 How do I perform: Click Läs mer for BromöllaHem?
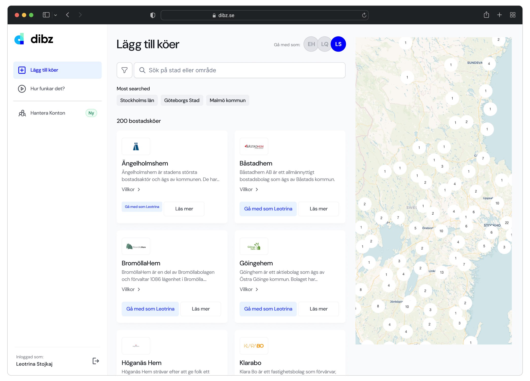click(x=201, y=309)
